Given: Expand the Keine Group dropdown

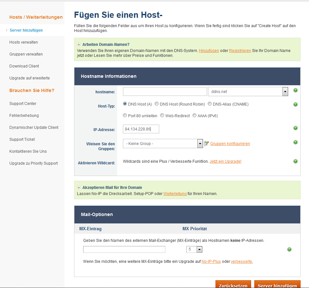Looking at the screenshot, I should (x=200, y=144).
